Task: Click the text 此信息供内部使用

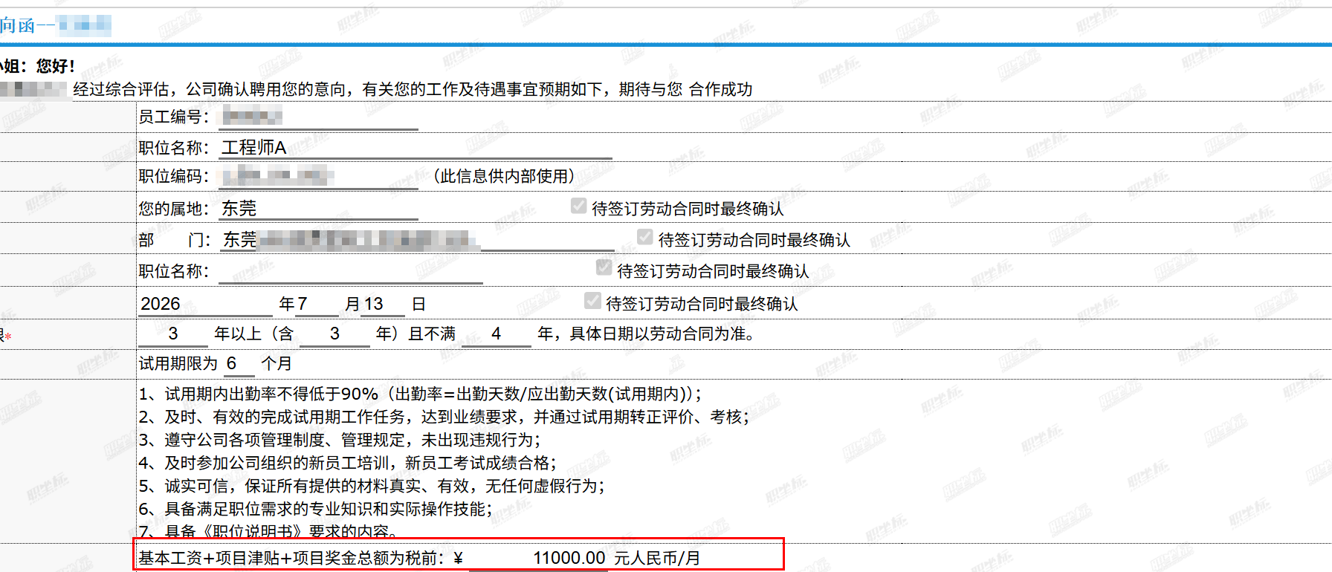Action: tap(503, 176)
